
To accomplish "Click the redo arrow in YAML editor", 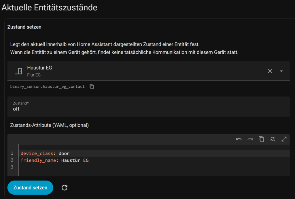I will click(x=250, y=139).
